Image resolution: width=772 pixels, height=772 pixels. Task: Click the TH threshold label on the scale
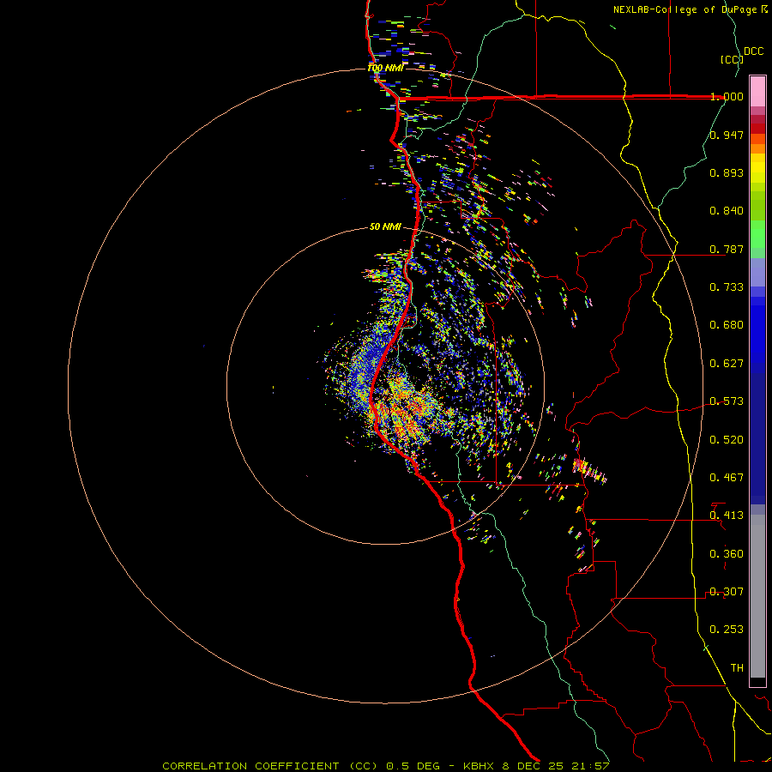point(736,667)
